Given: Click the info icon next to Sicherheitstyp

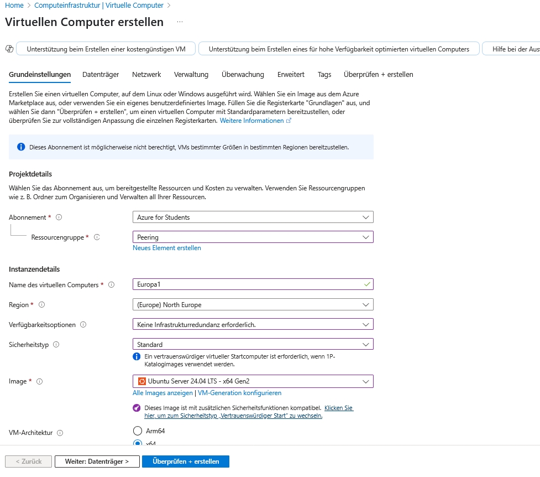Looking at the screenshot, I should pyautogui.click(x=56, y=345).
